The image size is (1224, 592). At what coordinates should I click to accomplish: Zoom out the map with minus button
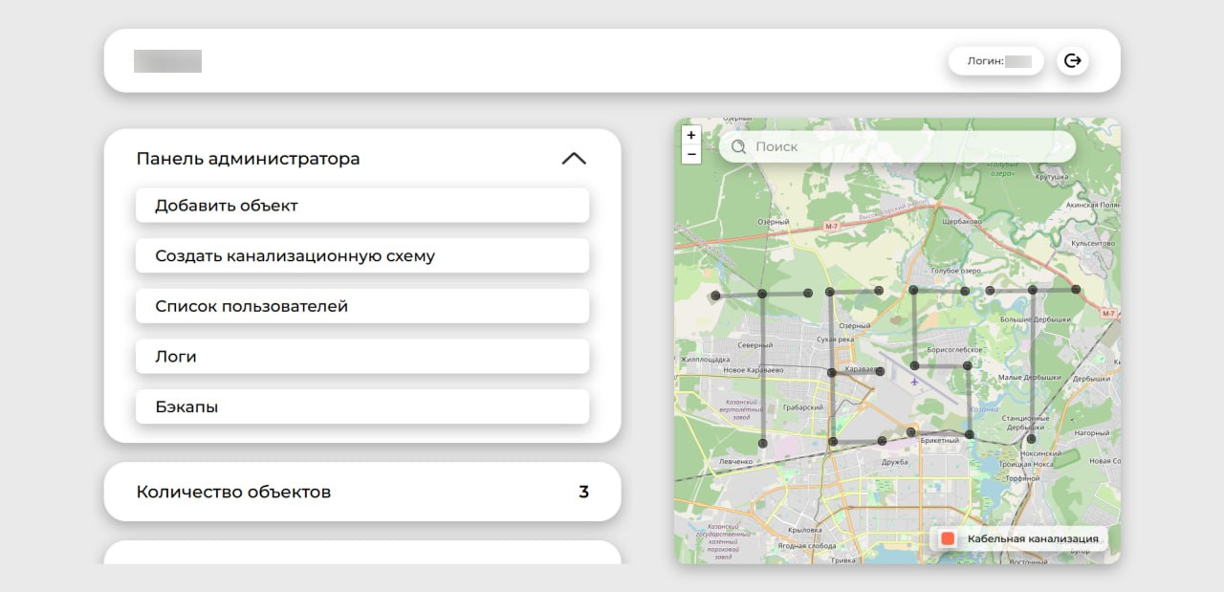tap(691, 155)
